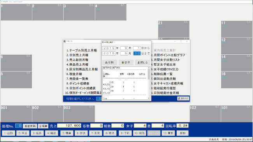Click the end day field showing 30

[x=137, y=54]
